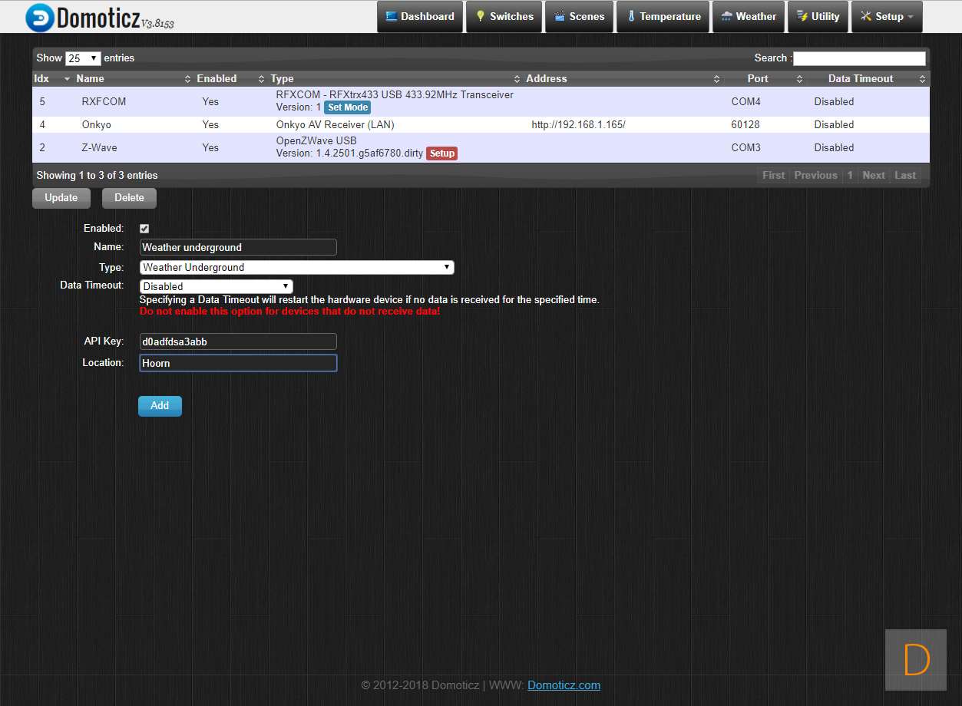Go to the Switches lightbulb tab

point(504,17)
